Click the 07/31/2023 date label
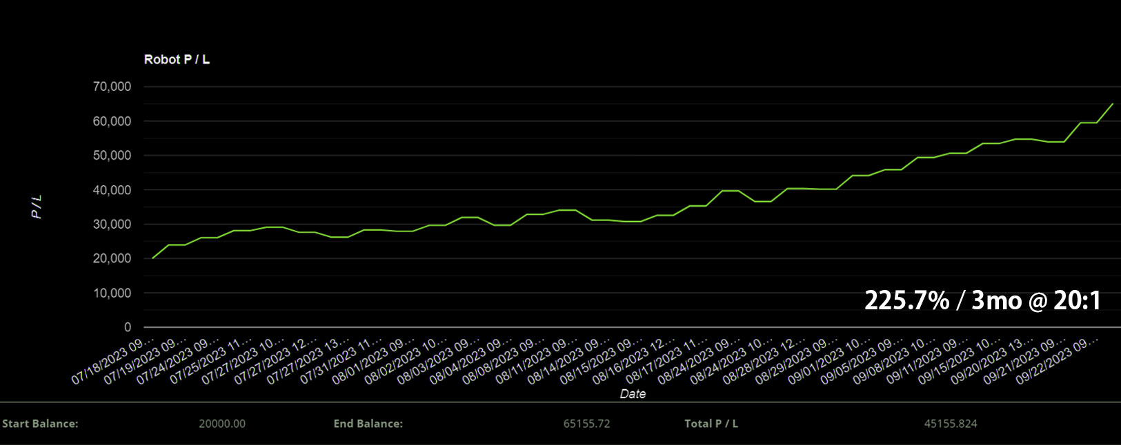This screenshot has width=1121, height=445. [341, 361]
